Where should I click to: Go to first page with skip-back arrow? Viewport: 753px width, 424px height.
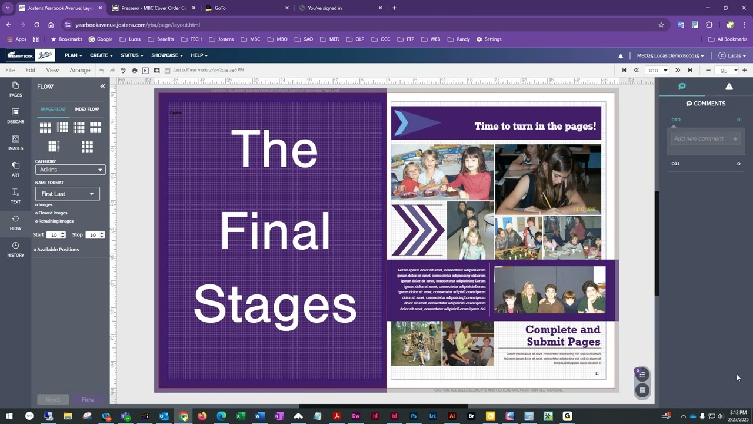pyautogui.click(x=624, y=70)
